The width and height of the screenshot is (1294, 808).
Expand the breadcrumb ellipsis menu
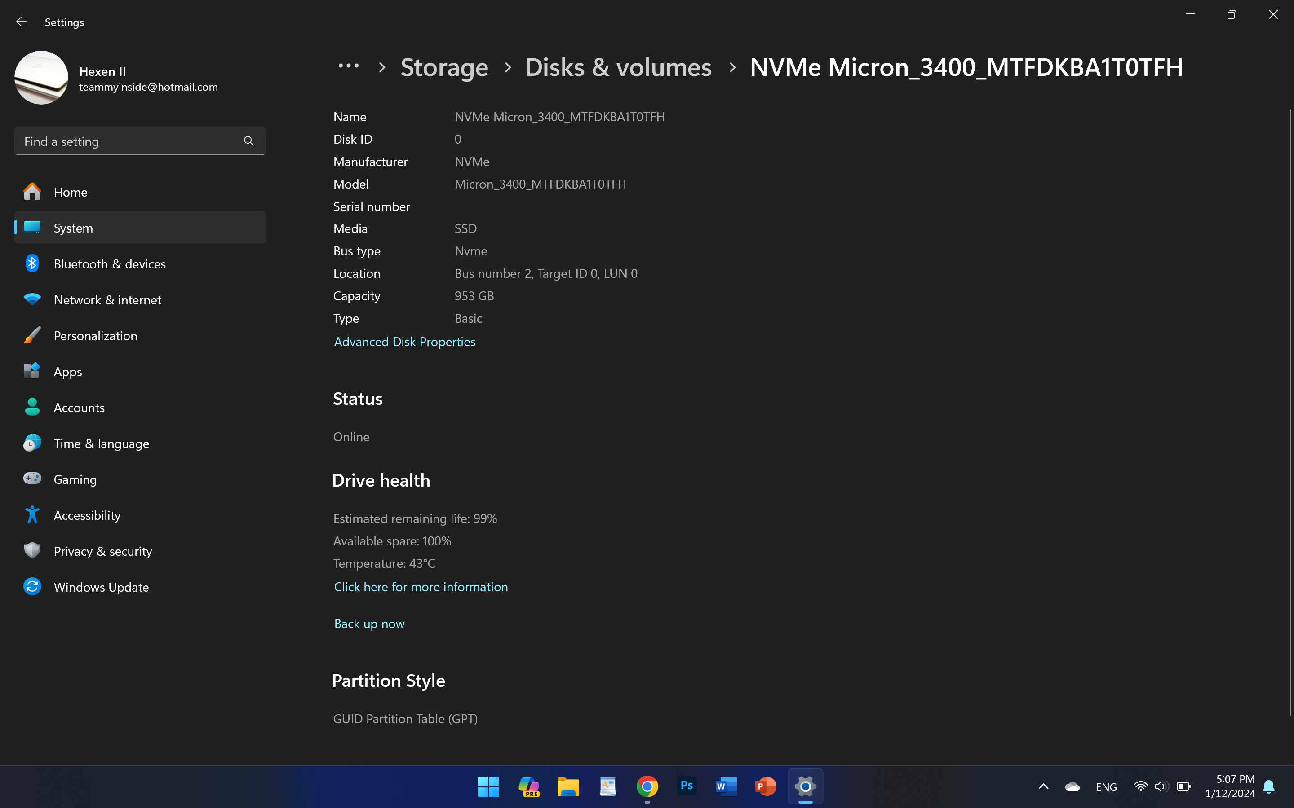click(349, 66)
